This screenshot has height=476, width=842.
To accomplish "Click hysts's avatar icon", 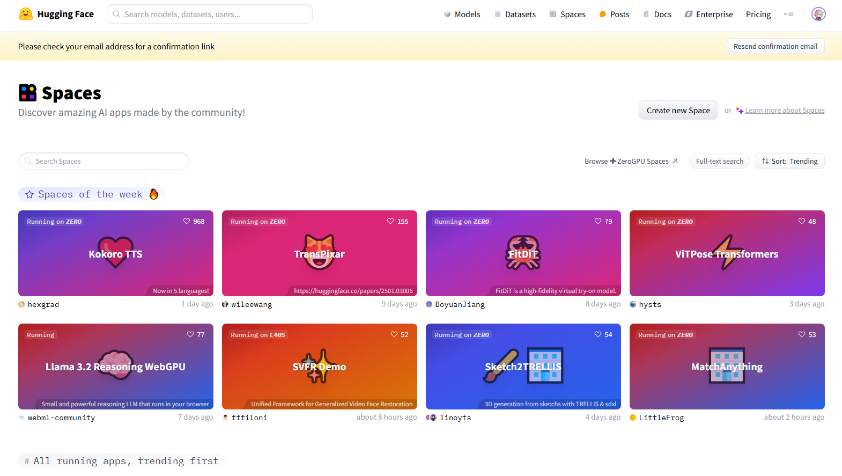I will [633, 304].
